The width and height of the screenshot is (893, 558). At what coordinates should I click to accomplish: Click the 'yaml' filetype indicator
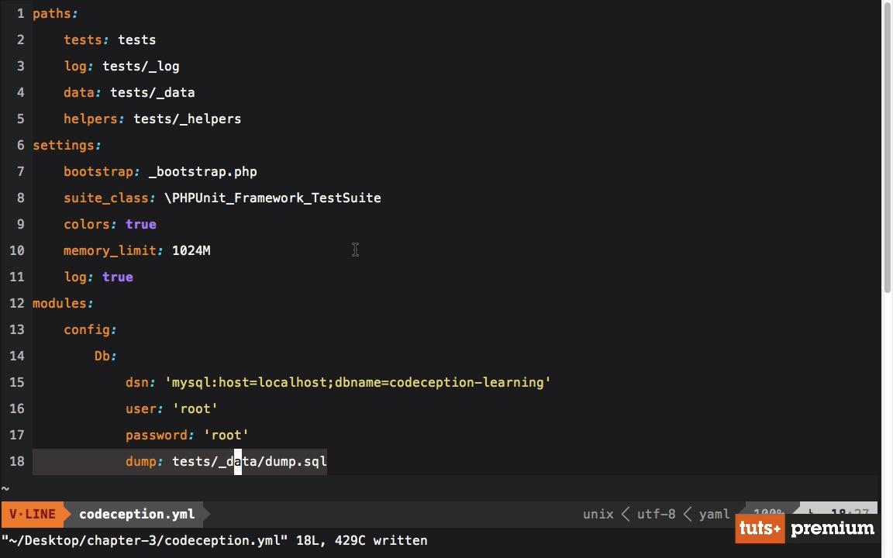[x=714, y=514]
